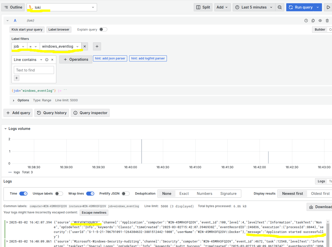332x247 pixels.
Task: Expand the 16:42:07.394 log row
Action: coord(7,222)
